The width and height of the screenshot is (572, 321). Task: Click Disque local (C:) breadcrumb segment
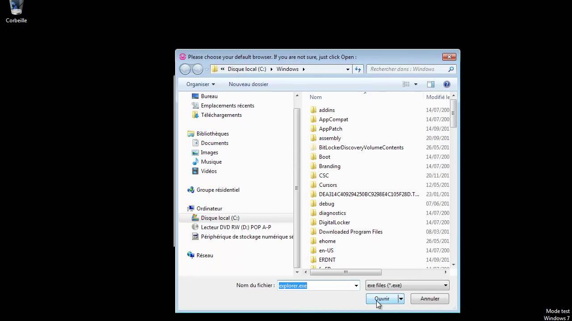[247, 69]
